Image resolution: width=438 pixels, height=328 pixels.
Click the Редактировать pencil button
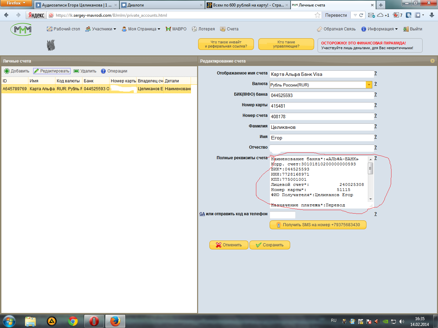coord(52,71)
